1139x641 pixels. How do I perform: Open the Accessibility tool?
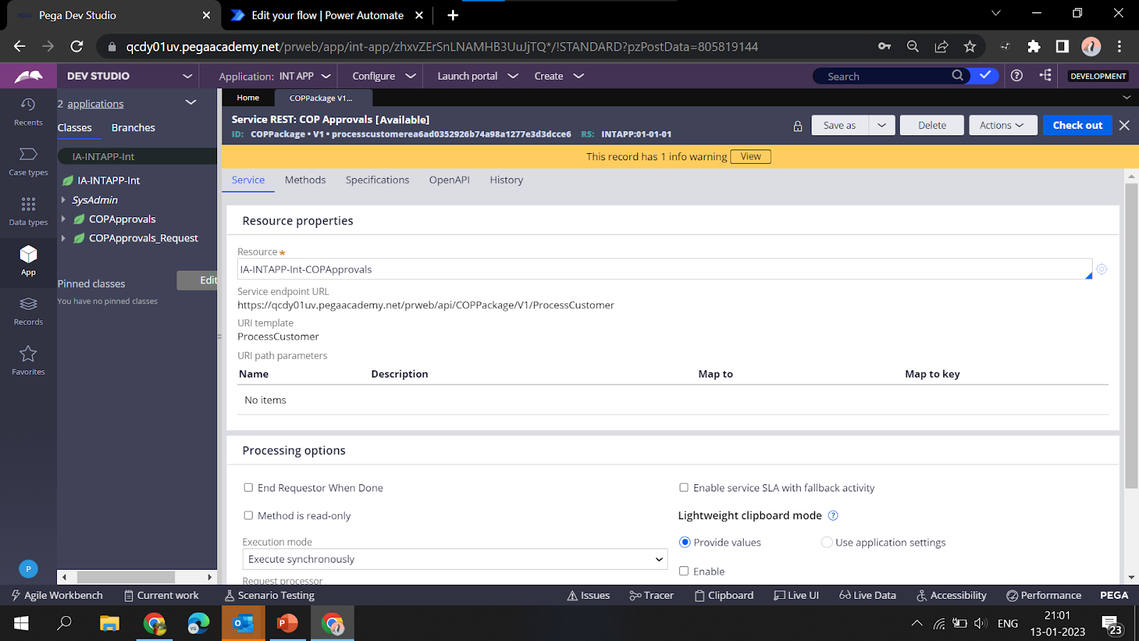pyautogui.click(x=952, y=595)
